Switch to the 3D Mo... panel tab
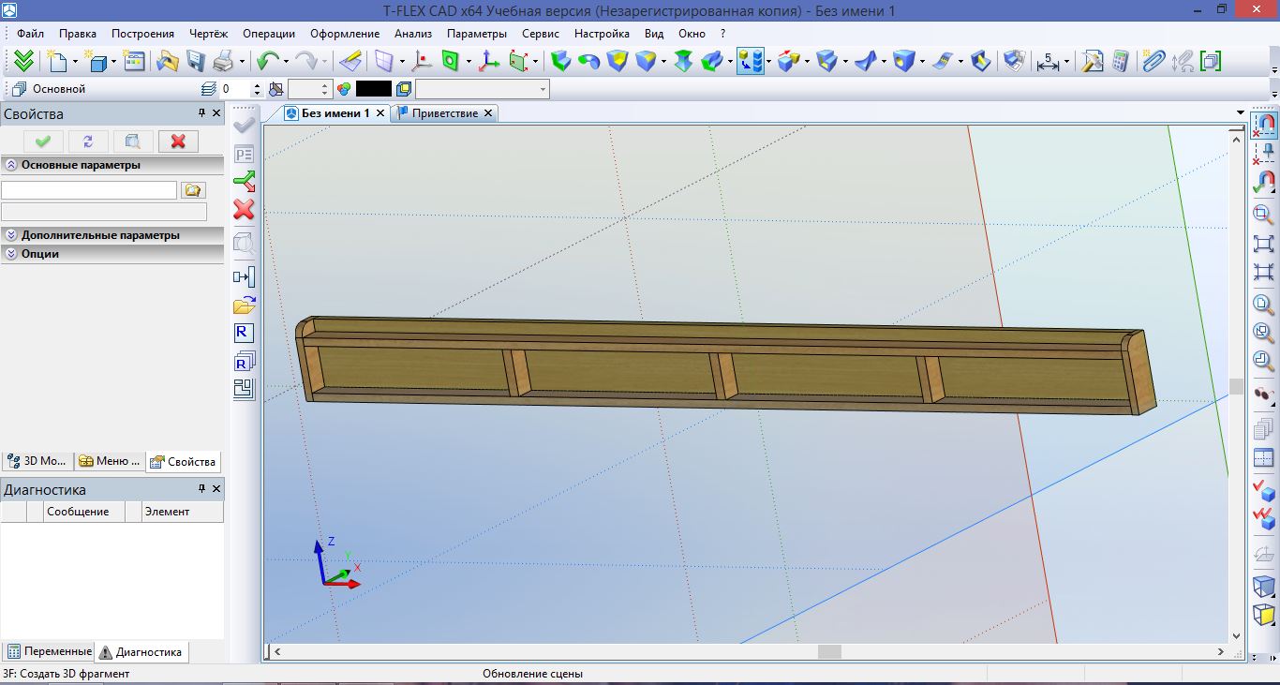The width and height of the screenshot is (1280, 685). tap(37, 461)
